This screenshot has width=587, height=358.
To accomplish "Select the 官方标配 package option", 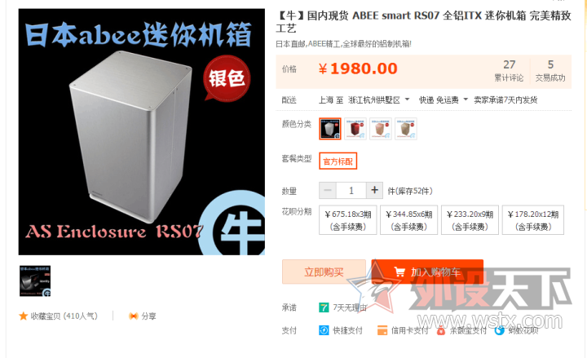I will (x=338, y=161).
